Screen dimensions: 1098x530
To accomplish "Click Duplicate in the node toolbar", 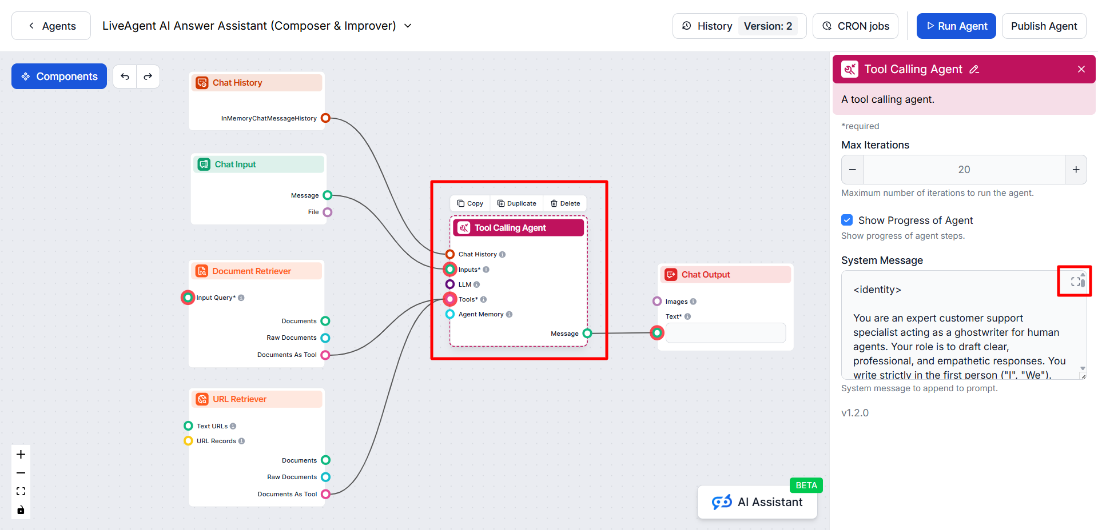I will click(x=517, y=203).
